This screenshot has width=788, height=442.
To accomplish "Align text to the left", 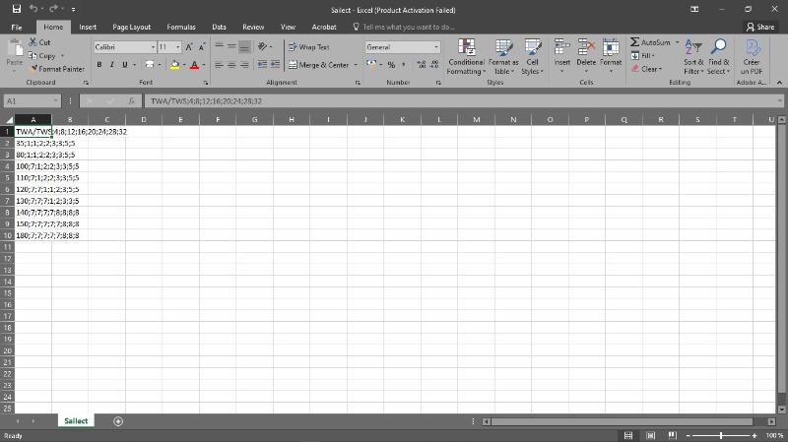I will tap(219, 65).
